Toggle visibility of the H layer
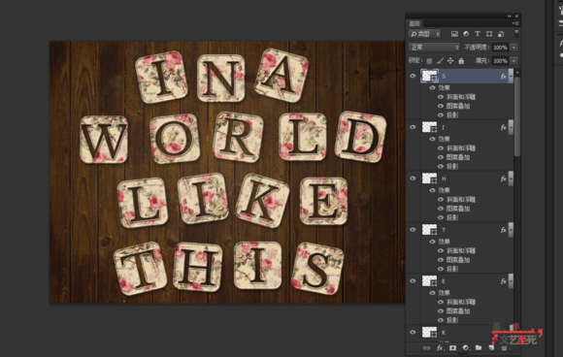 click(413, 178)
